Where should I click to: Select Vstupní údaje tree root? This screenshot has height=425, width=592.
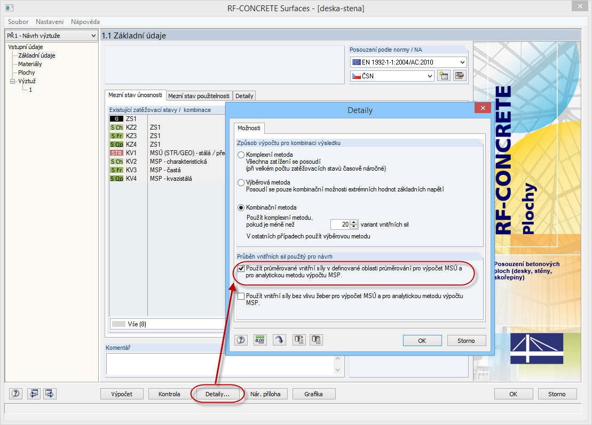pyautogui.click(x=25, y=47)
